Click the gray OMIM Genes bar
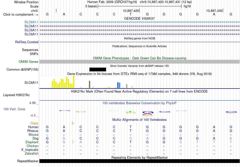Viewport: 240px width, 167px height. (139, 62)
